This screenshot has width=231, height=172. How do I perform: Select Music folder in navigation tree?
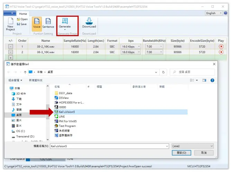tap(17, 110)
